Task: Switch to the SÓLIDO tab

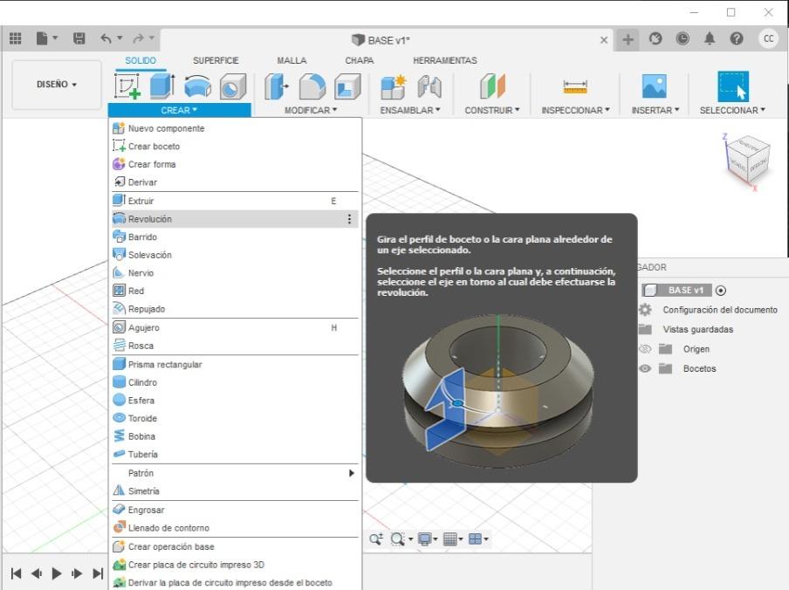Action: coord(141,60)
